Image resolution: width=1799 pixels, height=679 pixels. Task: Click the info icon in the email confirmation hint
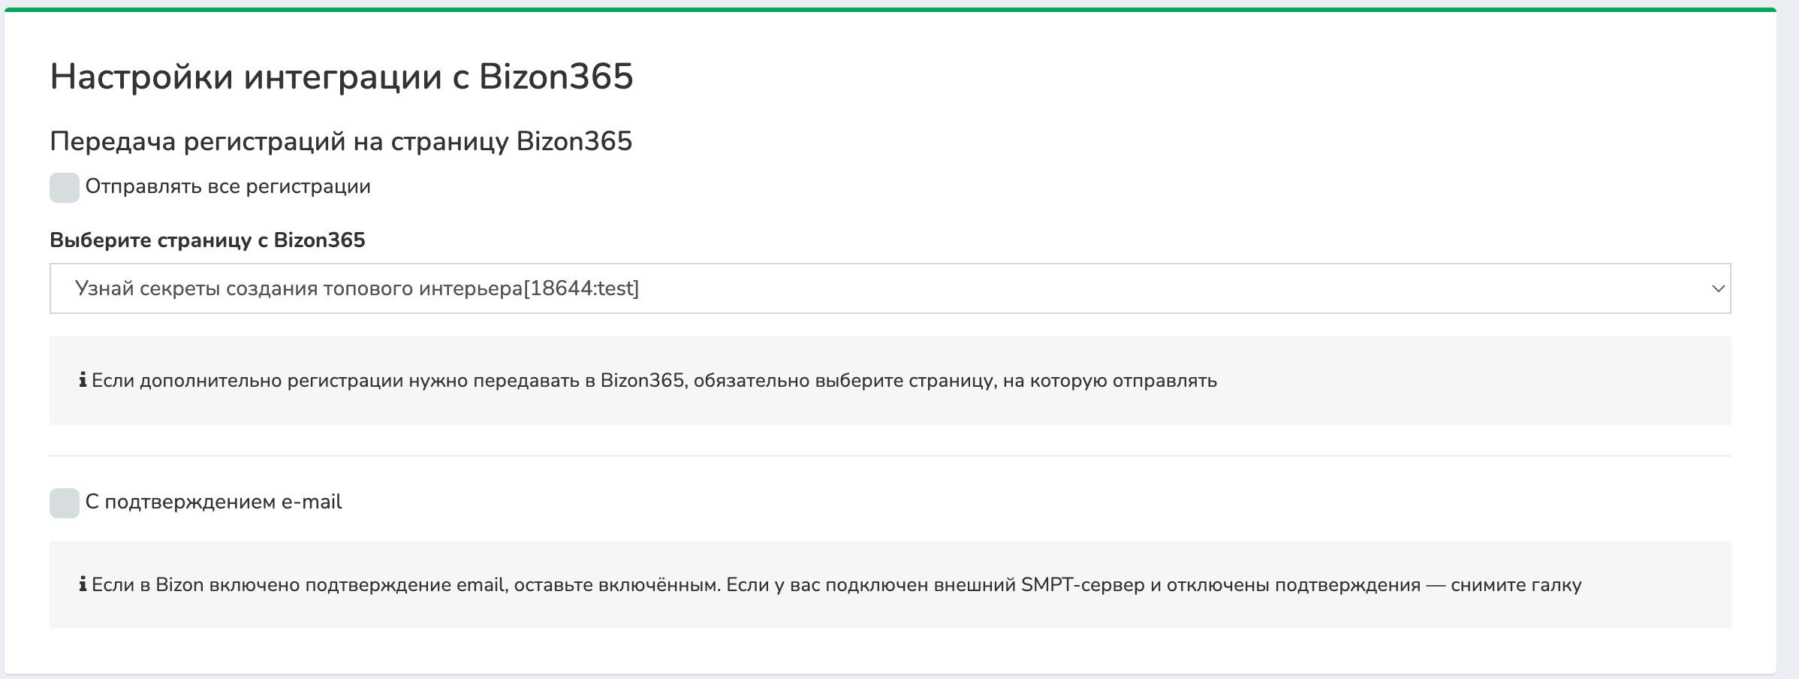[x=83, y=585]
